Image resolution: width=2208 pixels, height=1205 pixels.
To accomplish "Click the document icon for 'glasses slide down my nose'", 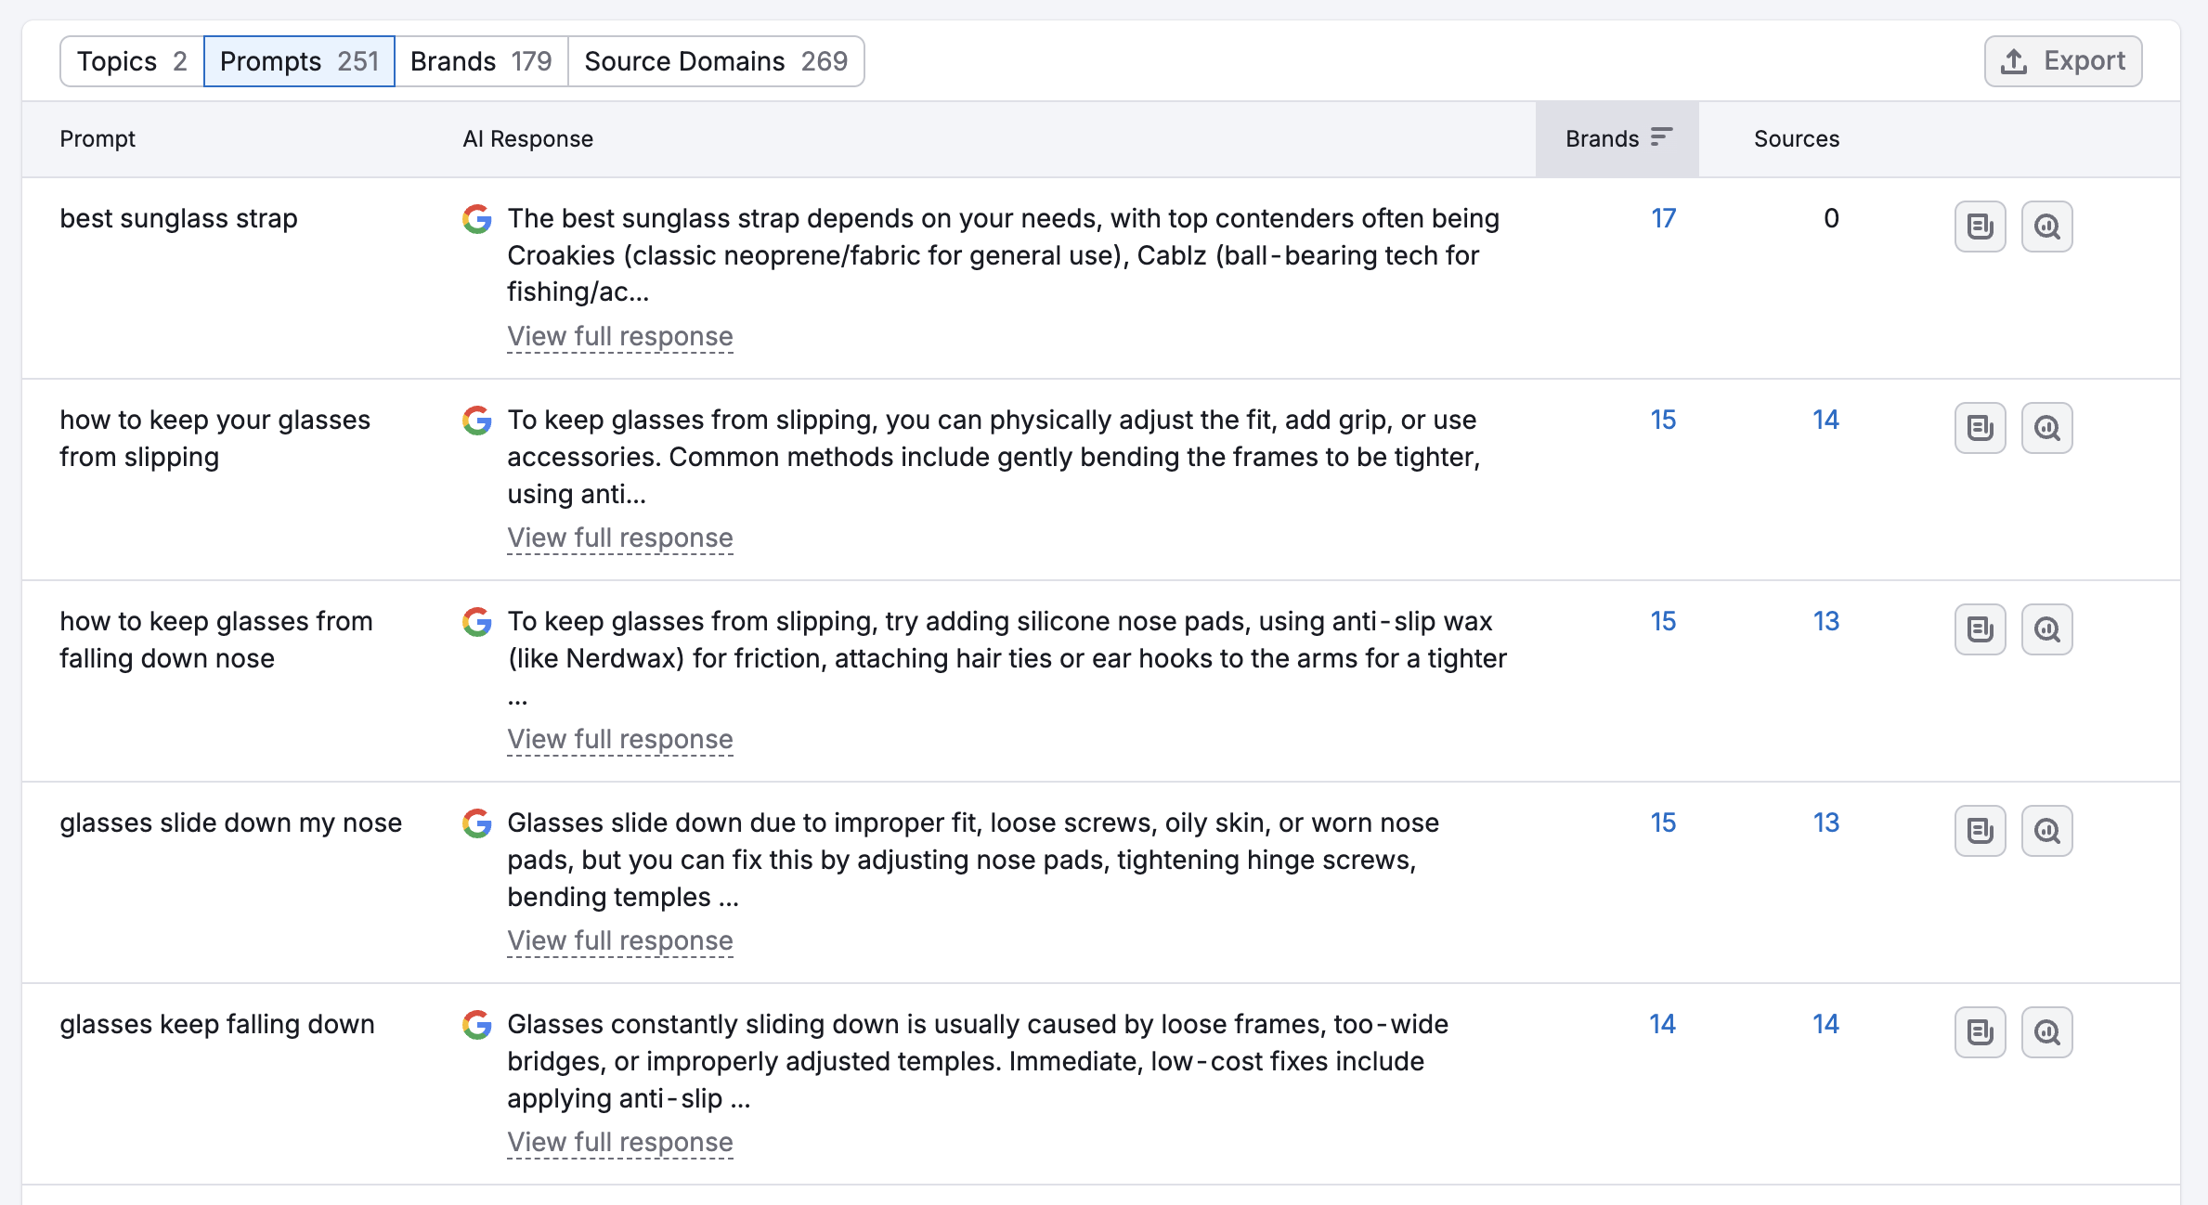I will pos(1980,831).
